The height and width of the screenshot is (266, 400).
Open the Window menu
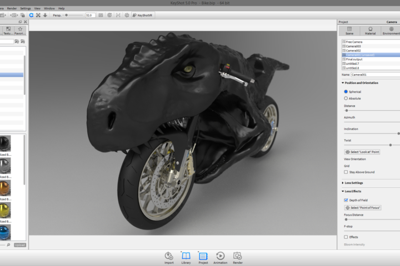49,8
